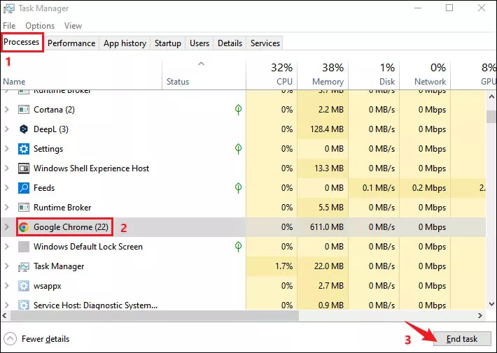Select the wsappx process name
This screenshot has width=497, height=353.
(x=47, y=286)
